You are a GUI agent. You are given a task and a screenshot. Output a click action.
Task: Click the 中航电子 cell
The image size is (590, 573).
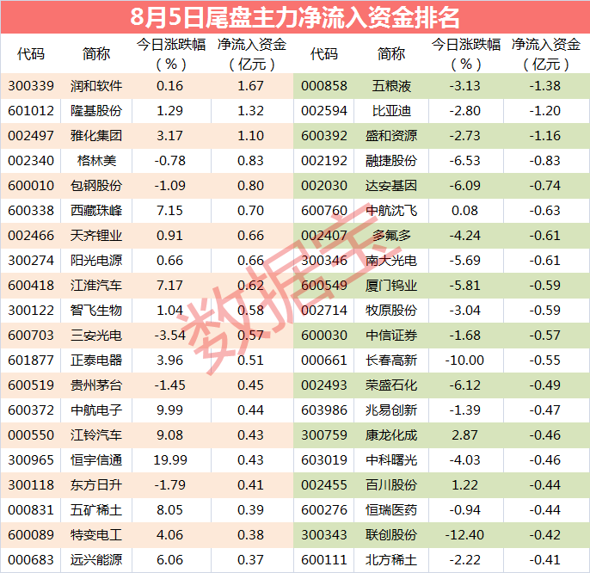[96, 410]
